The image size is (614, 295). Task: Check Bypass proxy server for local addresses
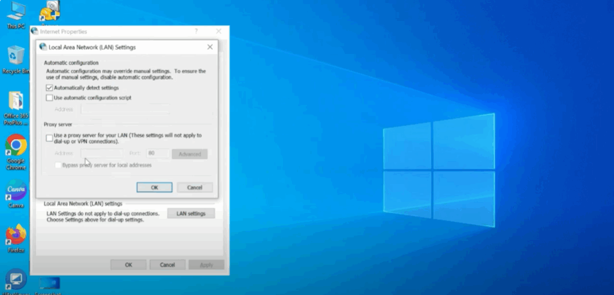(x=58, y=165)
